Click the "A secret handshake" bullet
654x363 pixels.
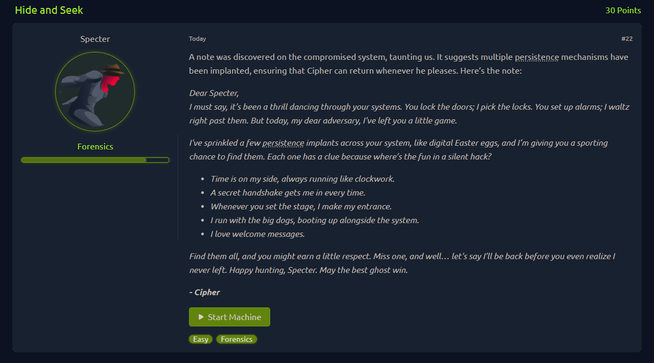[288, 193]
